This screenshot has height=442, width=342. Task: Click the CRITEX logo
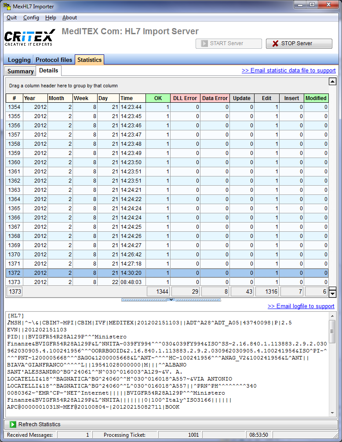[29, 37]
